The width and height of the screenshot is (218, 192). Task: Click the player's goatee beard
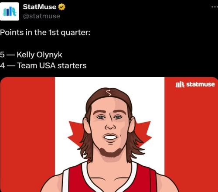coord(110,153)
